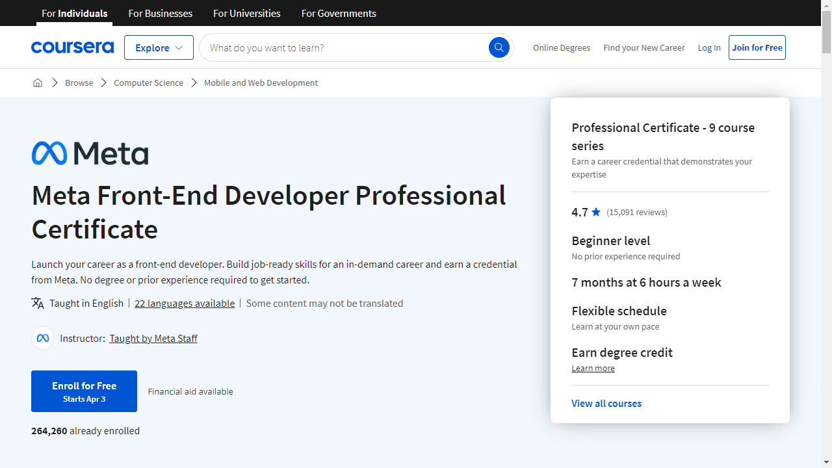This screenshot has width=832, height=468.
Task: Switch to For Individuals tab
Action: (75, 13)
